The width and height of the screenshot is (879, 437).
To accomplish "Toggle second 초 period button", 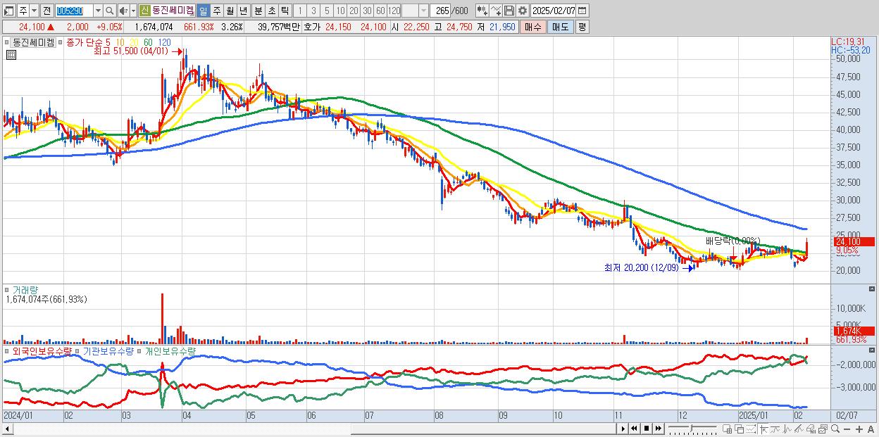I will 271,11.
